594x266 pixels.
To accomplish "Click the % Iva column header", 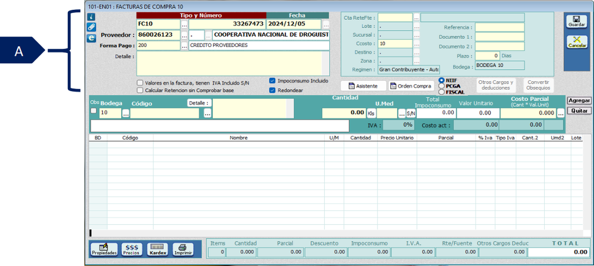I will pos(486,138).
